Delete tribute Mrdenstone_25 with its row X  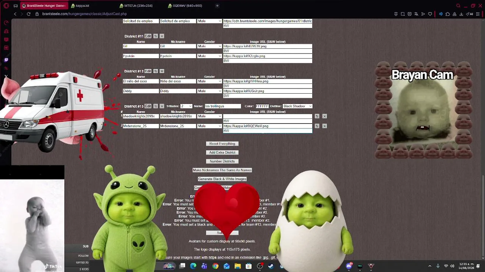click(324, 126)
